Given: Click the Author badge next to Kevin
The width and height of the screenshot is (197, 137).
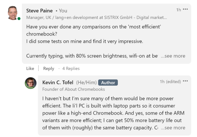Looking at the screenshot, I should [108, 83].
